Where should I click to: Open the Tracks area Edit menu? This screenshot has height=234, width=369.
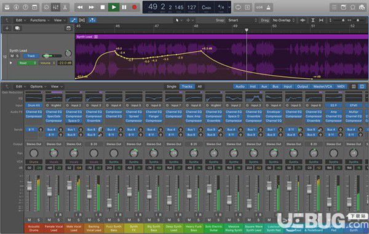21,20
